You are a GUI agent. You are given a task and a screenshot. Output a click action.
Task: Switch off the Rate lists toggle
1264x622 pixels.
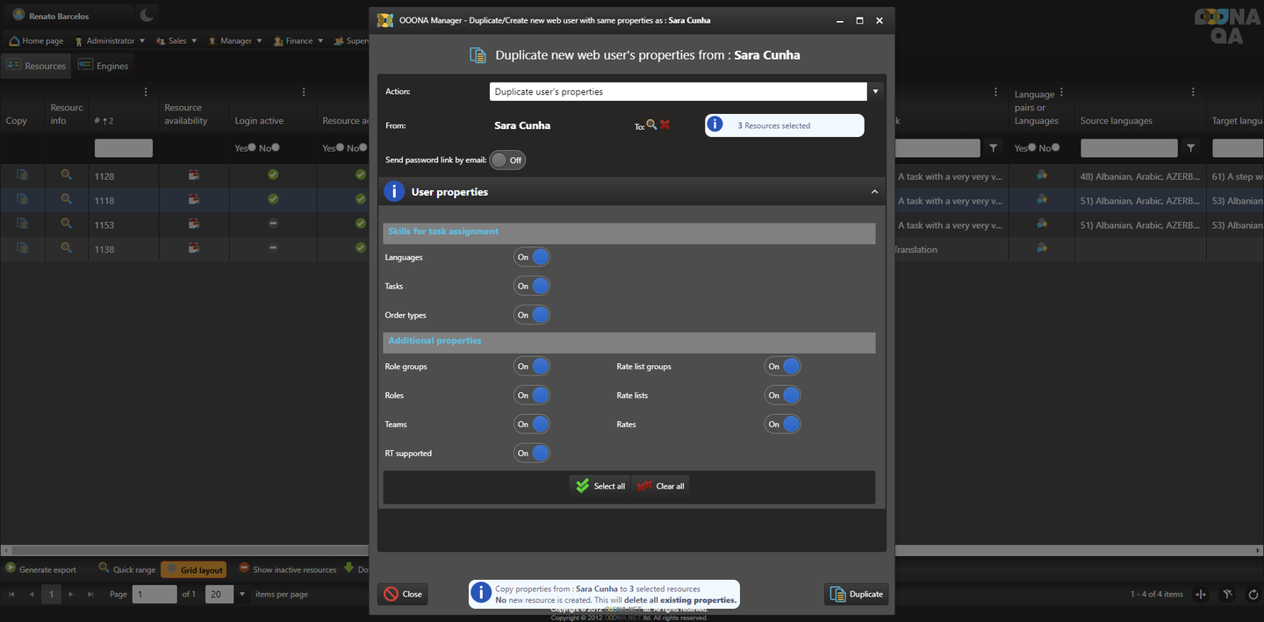783,396
